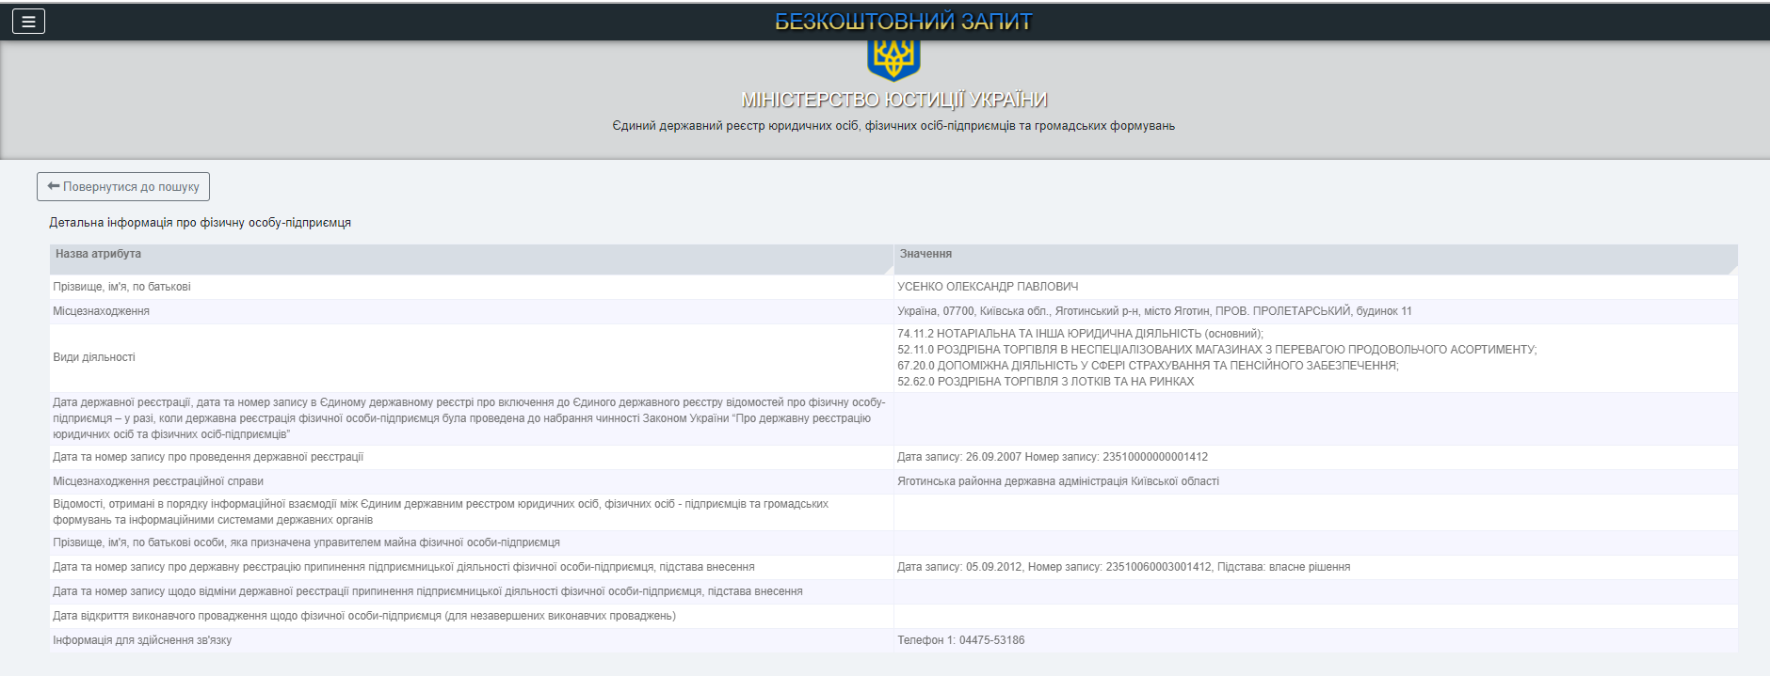Click the МІНІСТЕРСТВО ЮСТИЦІЇ УКРАЇНИ heading
Image resolution: width=1770 pixels, height=676 pixels.
click(x=893, y=100)
